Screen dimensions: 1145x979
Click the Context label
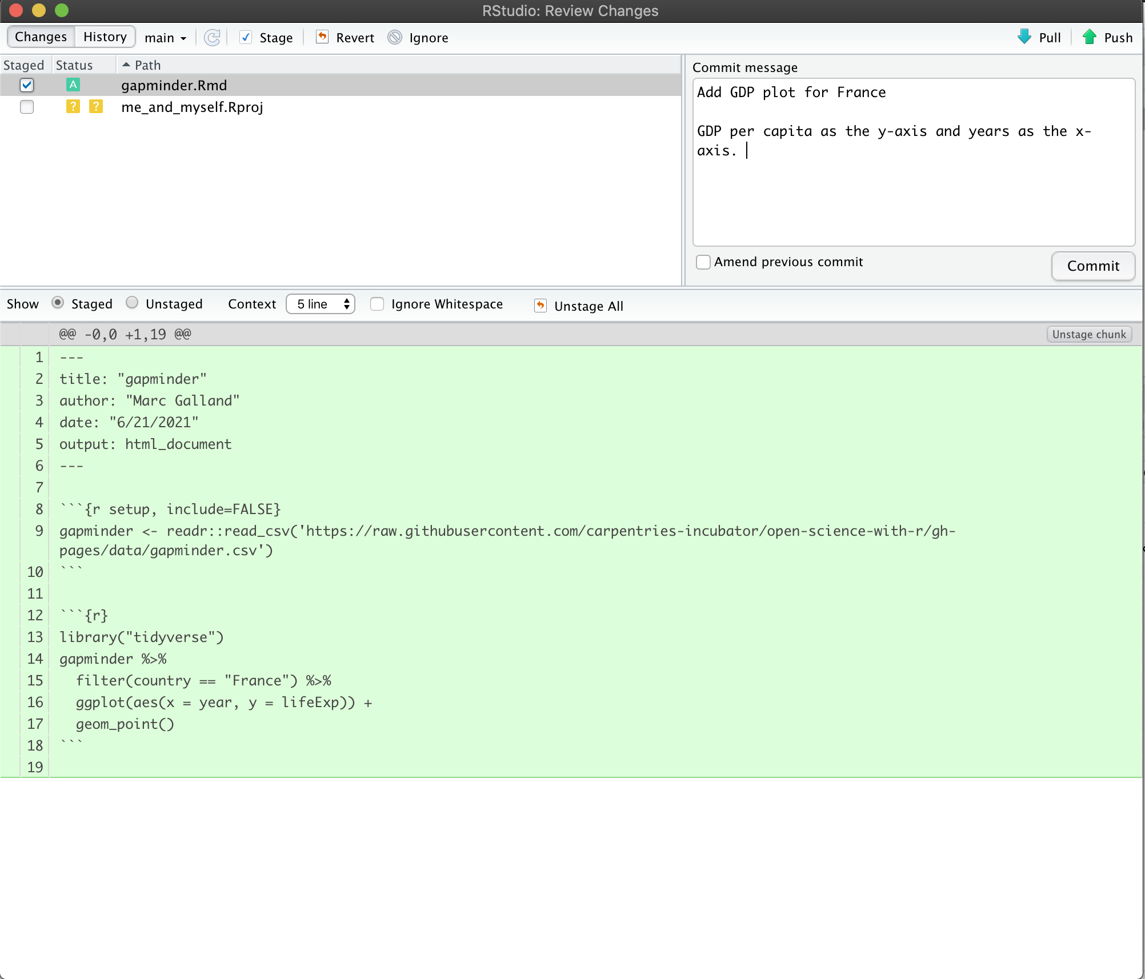click(252, 304)
